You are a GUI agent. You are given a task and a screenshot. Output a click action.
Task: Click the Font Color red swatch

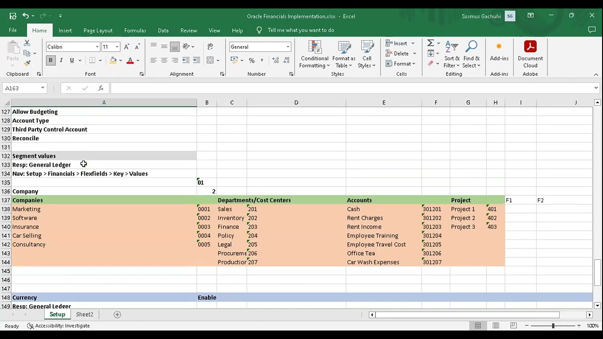130,61
